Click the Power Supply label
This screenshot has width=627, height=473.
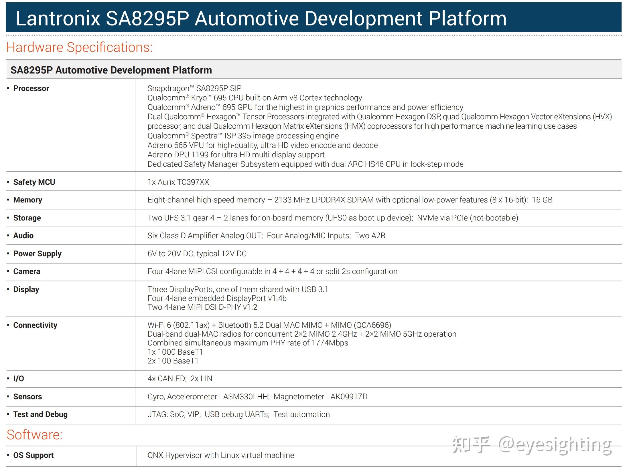pyautogui.click(x=37, y=254)
